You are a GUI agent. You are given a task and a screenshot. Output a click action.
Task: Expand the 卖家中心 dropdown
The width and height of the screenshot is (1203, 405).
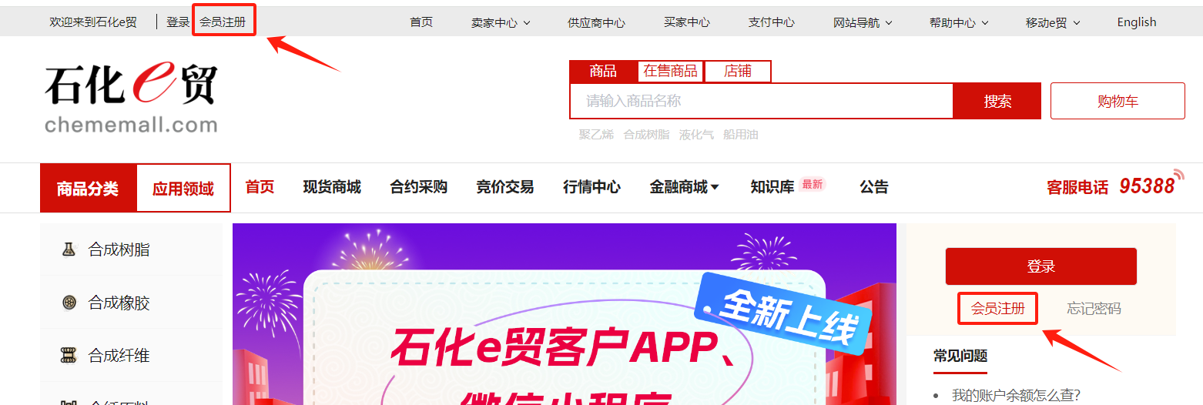pyautogui.click(x=501, y=22)
